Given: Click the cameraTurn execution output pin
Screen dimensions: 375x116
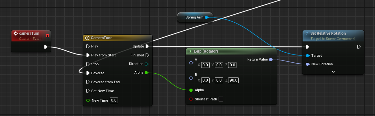Looking at the screenshot, I should pyautogui.click(x=46, y=47).
